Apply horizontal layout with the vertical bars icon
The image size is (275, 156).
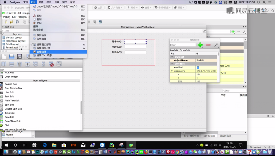[4, 64]
